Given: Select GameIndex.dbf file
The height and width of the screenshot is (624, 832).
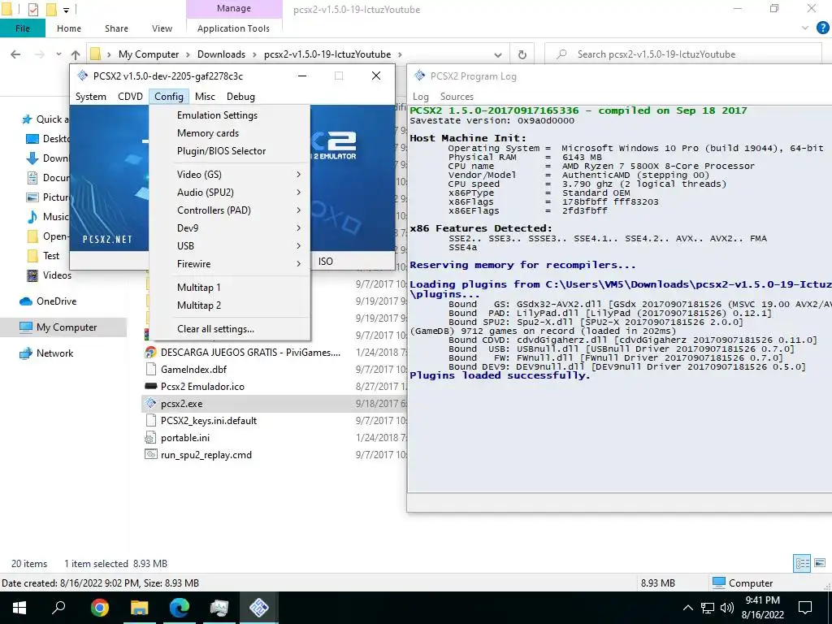Looking at the screenshot, I should pyautogui.click(x=193, y=370).
